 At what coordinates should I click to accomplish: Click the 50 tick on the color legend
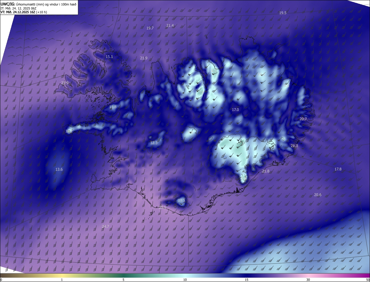(368, 280)
